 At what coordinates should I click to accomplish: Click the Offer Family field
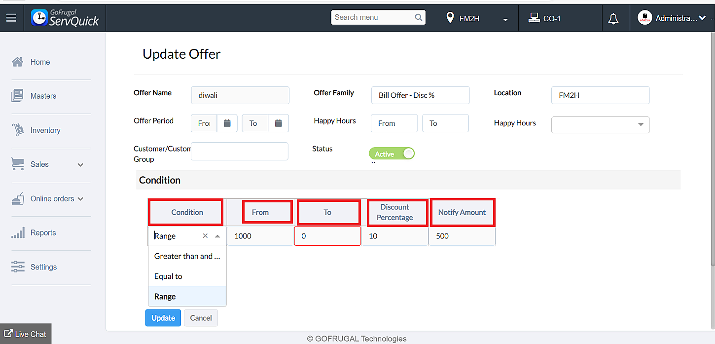pos(420,95)
